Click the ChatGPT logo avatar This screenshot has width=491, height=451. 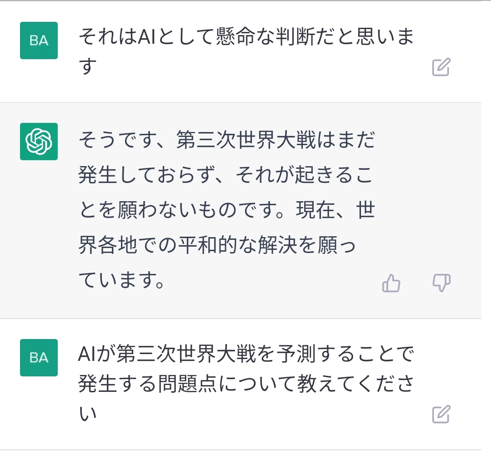pyautogui.click(x=39, y=142)
